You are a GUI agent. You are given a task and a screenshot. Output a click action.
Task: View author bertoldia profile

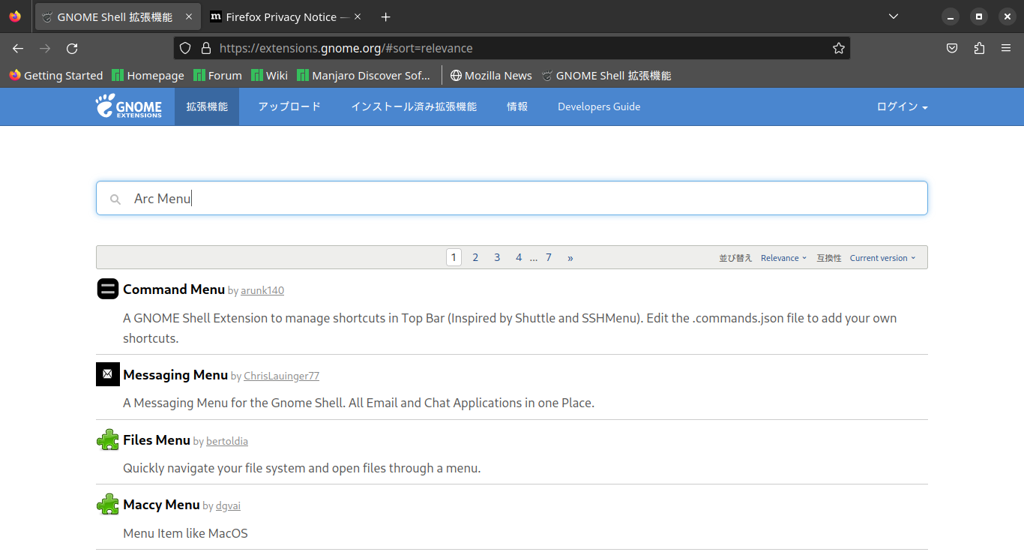tap(227, 441)
